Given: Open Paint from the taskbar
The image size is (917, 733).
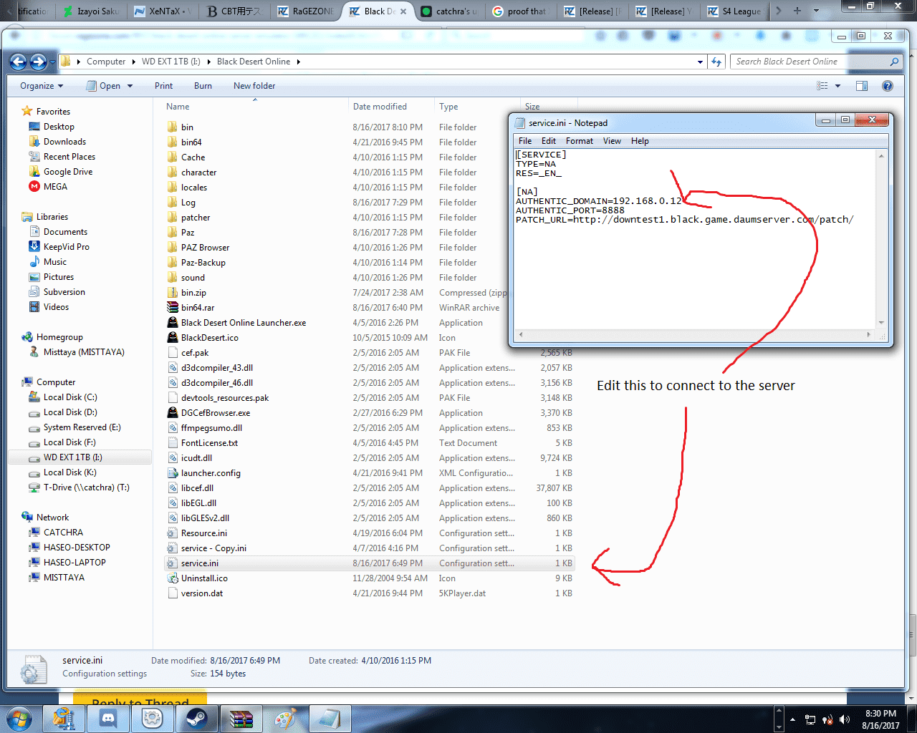Looking at the screenshot, I should [286, 719].
